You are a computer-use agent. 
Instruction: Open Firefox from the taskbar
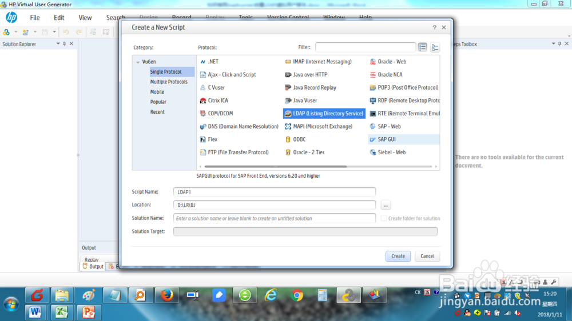[167, 295]
